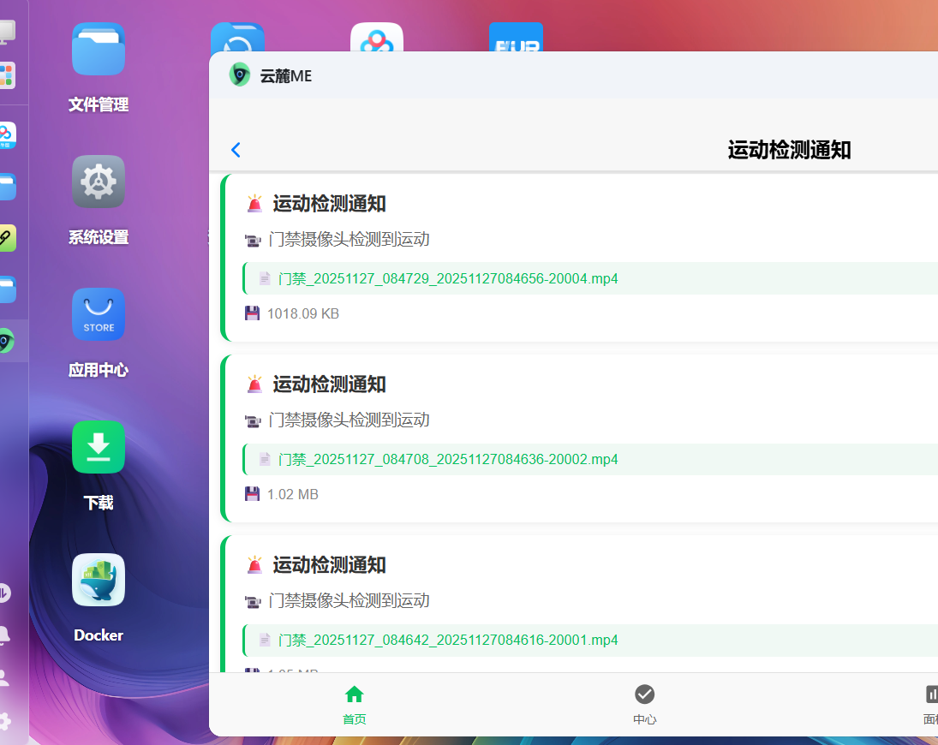Select the 云麓ME icon in the left dock
This screenshot has width=938, height=745.
coord(6,342)
